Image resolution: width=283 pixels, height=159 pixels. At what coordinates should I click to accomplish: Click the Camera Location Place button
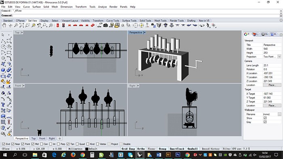[x=272, y=85]
